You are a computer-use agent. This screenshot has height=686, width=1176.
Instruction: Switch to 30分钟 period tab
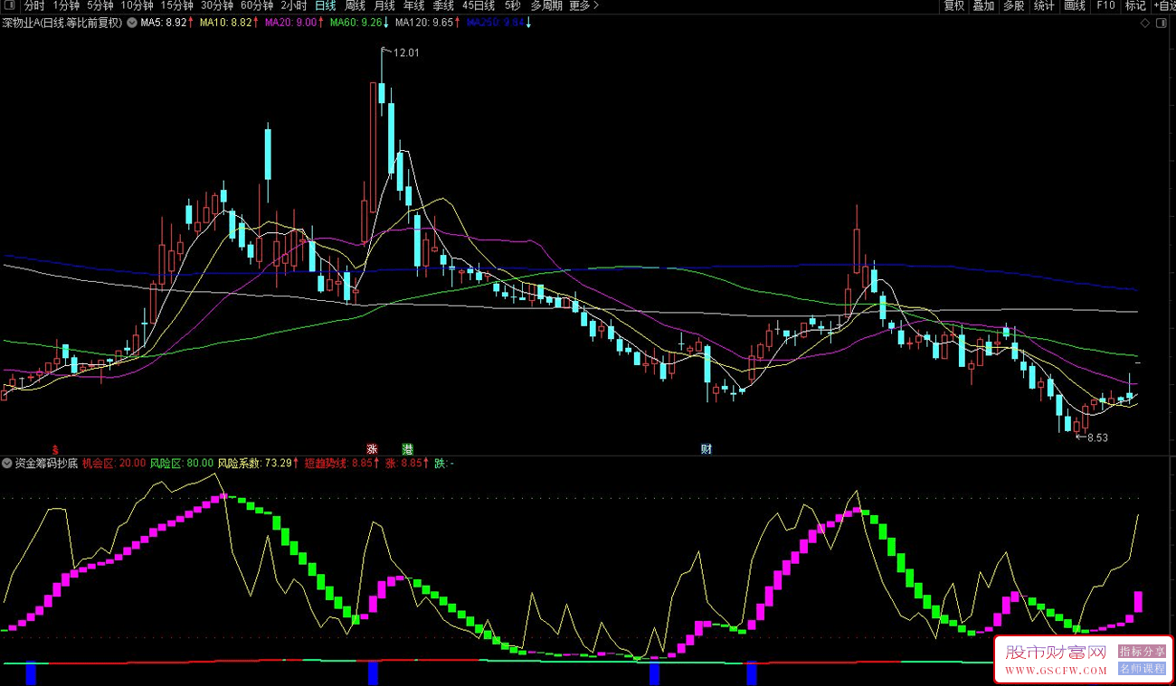[216, 5]
